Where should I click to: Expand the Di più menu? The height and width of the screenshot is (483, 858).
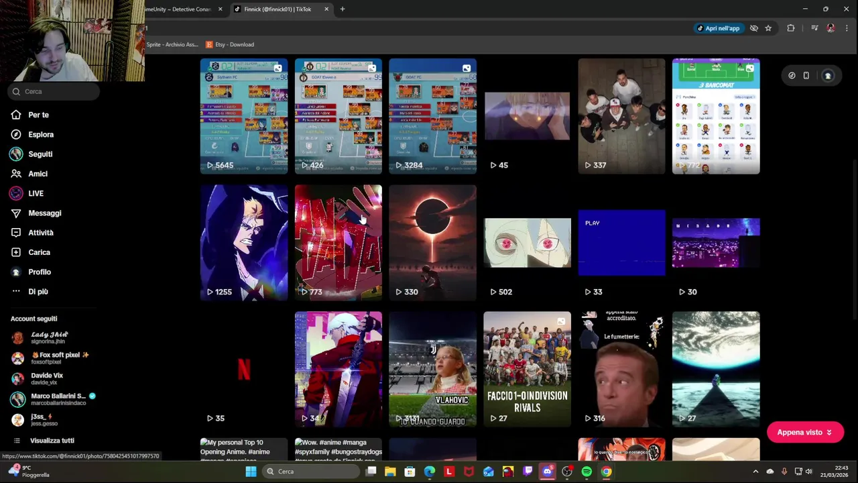[29, 292]
